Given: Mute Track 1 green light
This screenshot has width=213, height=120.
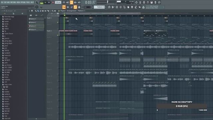Looking at the screenshot, I should (x=58, y=22).
